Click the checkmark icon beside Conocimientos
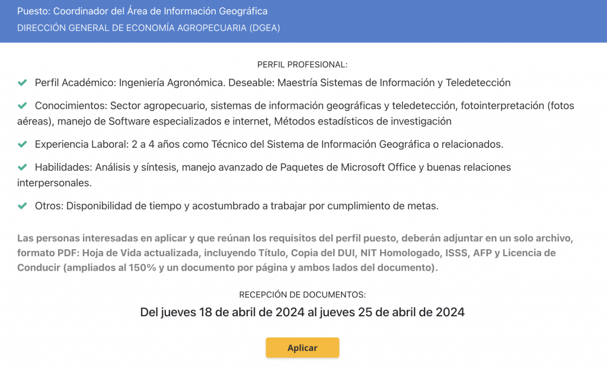 [23, 106]
